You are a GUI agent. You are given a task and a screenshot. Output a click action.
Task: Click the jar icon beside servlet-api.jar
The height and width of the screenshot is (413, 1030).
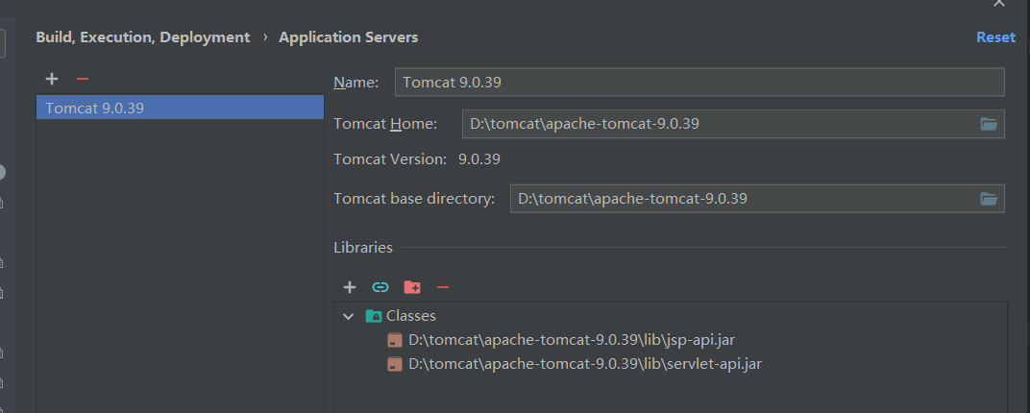pos(395,364)
